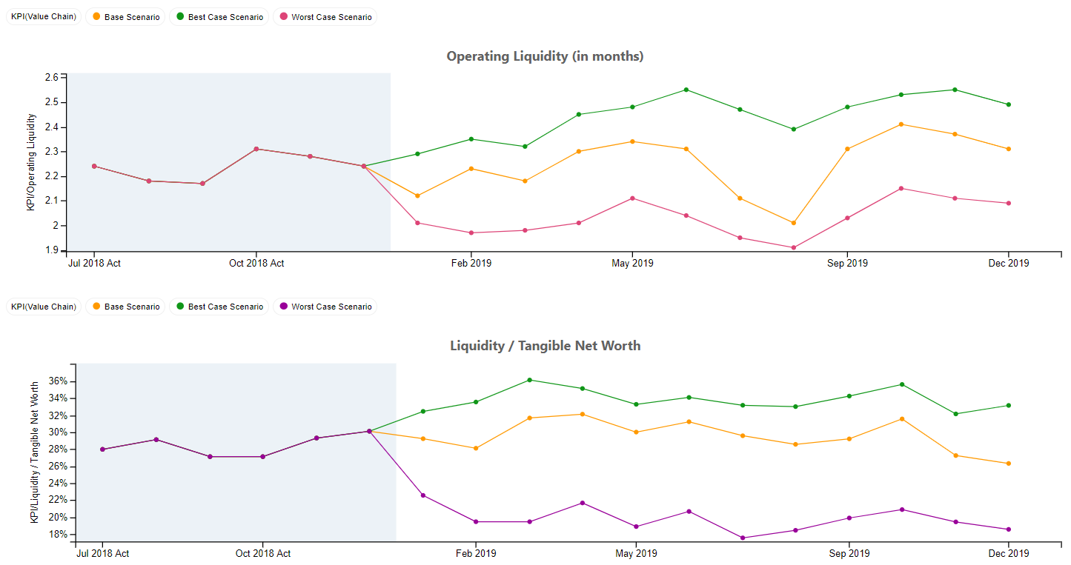
Task: Select the Operating Liquidity (in months) chart title
Action: tap(545, 56)
